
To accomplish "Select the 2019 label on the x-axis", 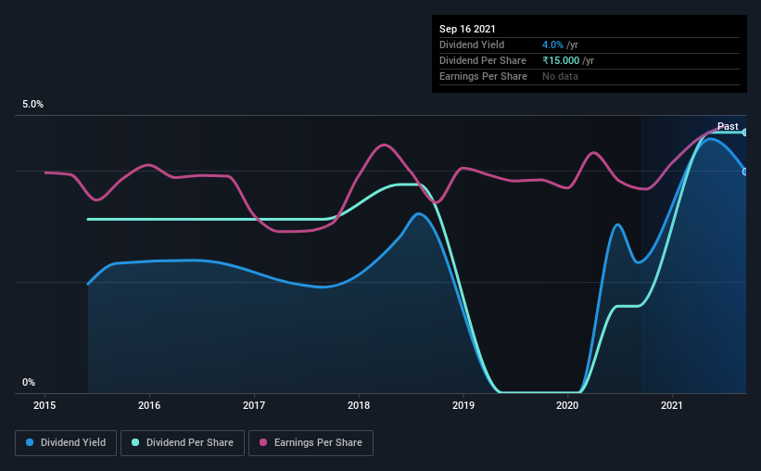I will point(463,405).
